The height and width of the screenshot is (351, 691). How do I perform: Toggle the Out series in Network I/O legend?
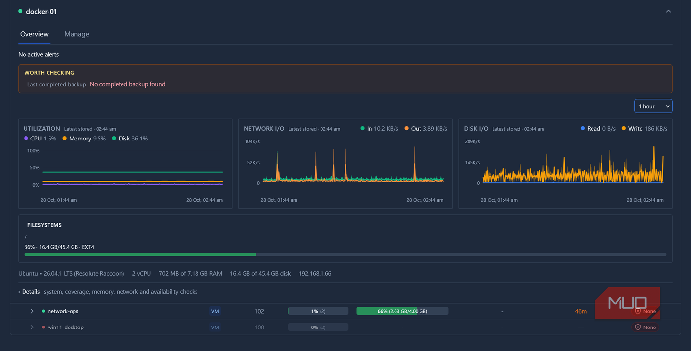pyautogui.click(x=426, y=129)
